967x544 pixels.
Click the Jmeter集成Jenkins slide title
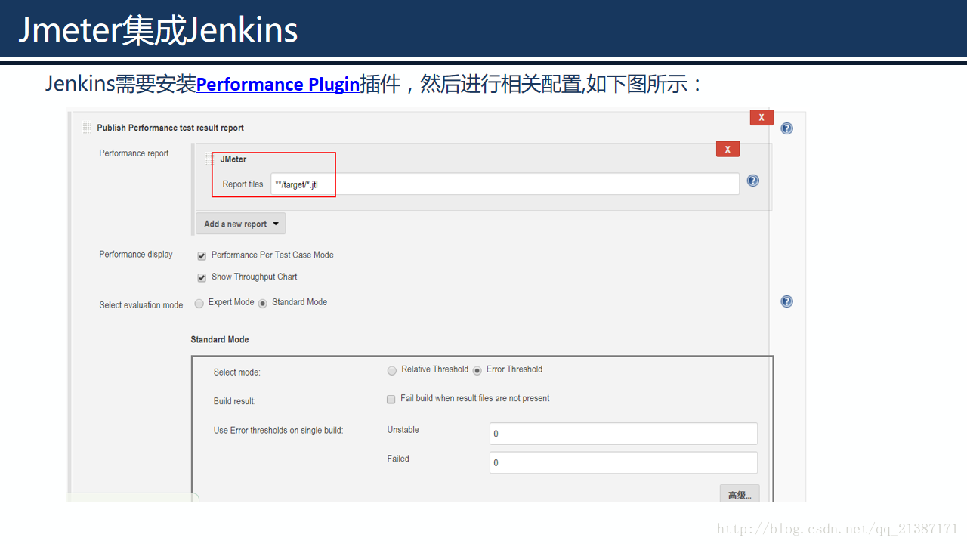[158, 29]
